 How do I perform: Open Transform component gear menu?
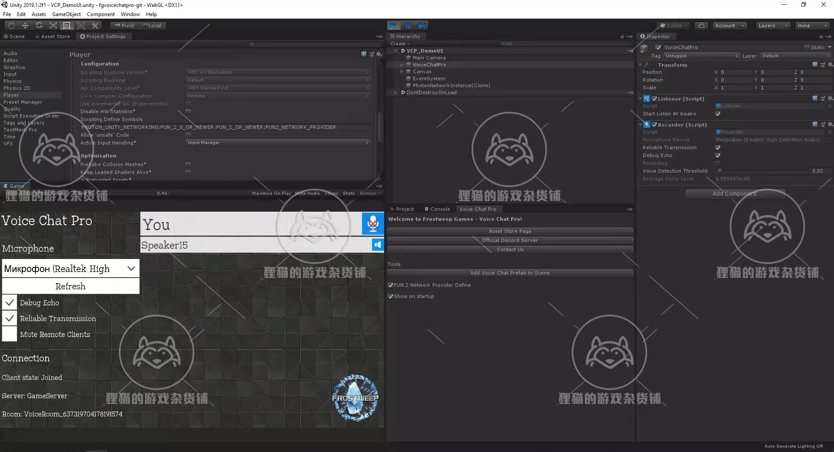[830, 65]
